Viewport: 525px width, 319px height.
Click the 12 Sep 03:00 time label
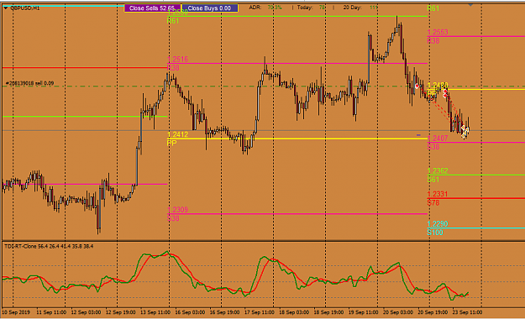(x=86, y=312)
